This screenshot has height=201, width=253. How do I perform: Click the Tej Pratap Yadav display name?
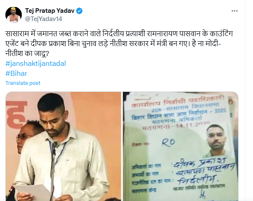point(50,11)
